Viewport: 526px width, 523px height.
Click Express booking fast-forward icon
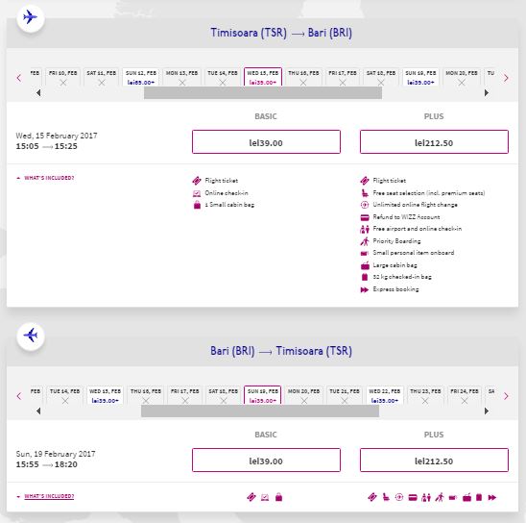pos(365,289)
